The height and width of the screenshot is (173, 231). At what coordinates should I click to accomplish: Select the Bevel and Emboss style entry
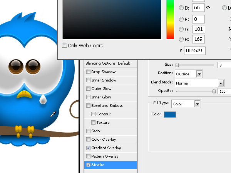tap(110, 106)
